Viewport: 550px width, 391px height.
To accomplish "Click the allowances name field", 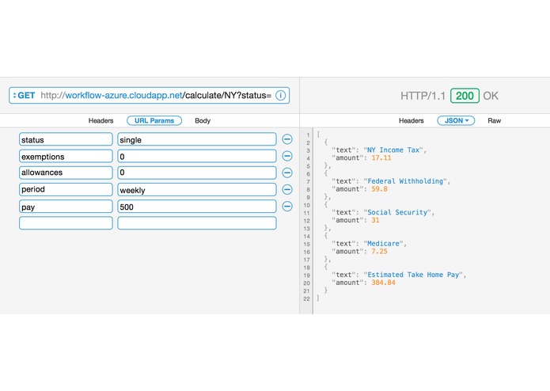I will 66,173.
